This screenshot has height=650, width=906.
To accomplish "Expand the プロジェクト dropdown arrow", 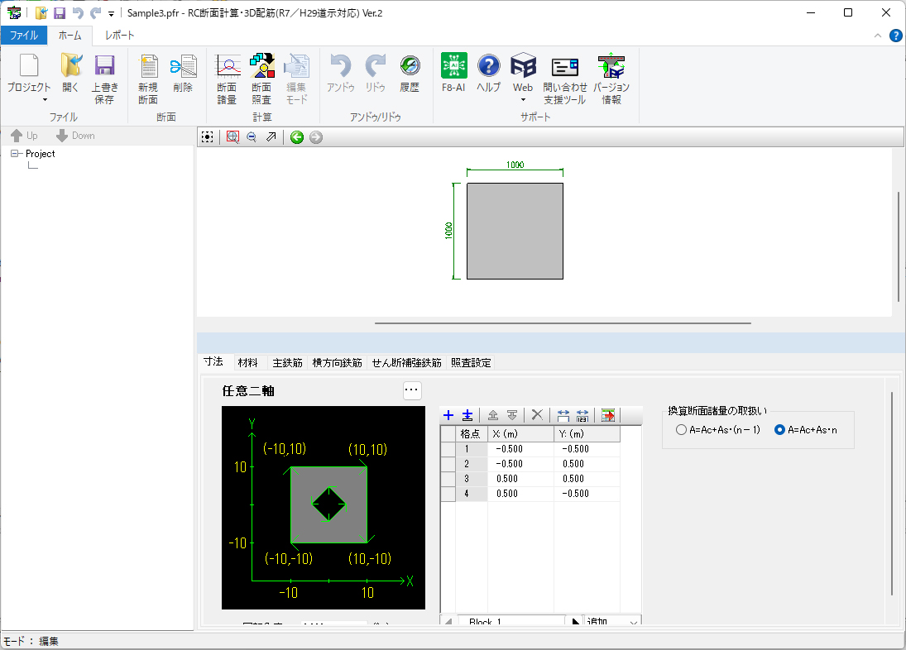I will pyautogui.click(x=29, y=100).
